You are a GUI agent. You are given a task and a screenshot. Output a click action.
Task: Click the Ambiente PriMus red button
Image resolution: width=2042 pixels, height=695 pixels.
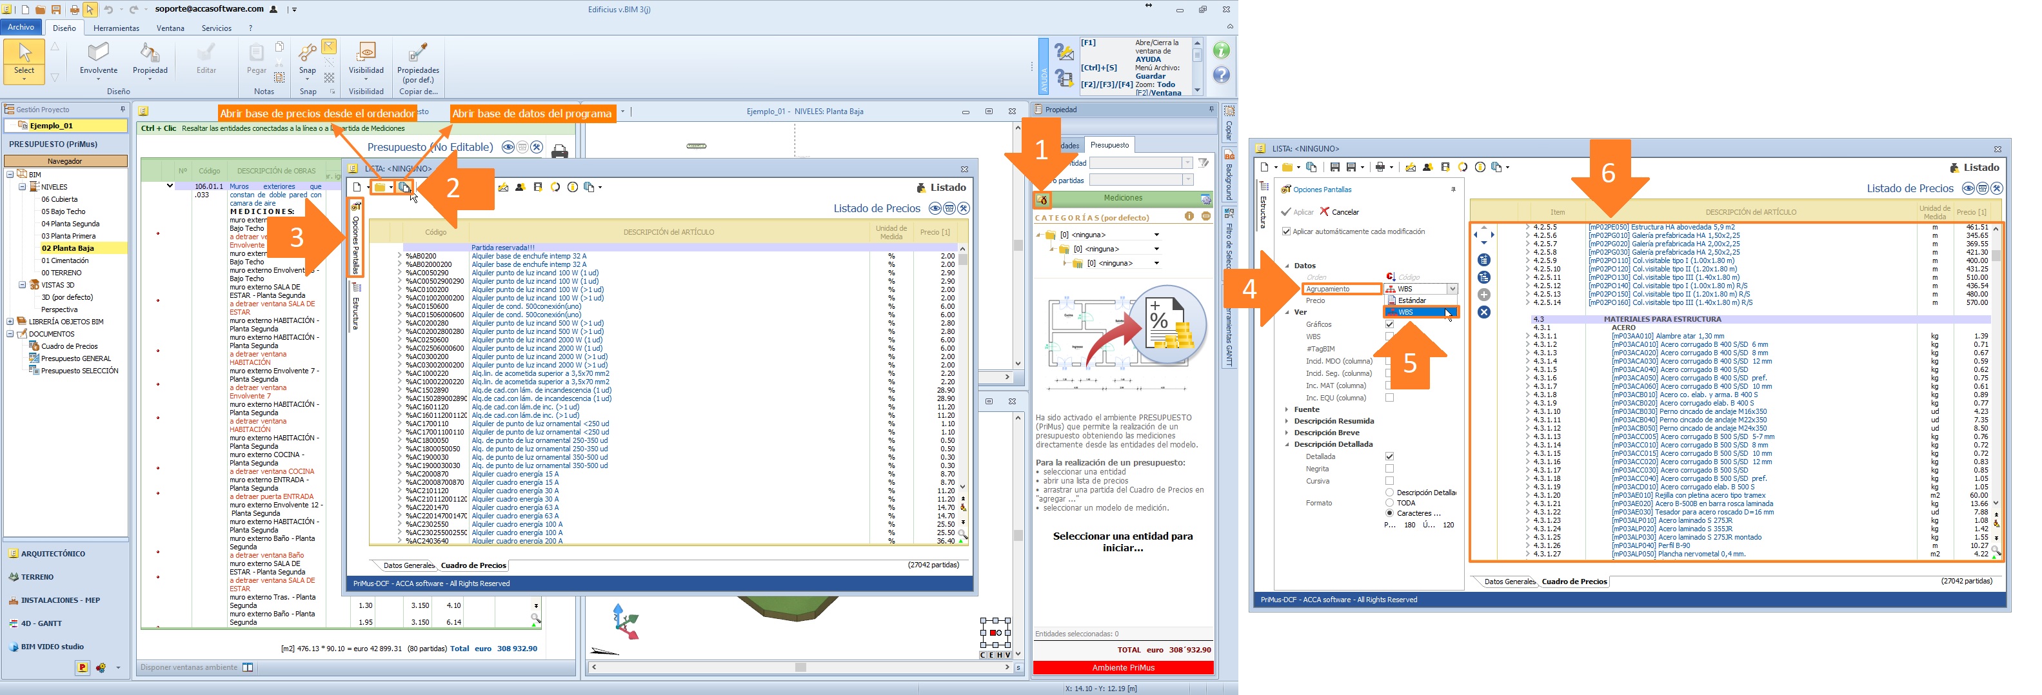pyautogui.click(x=1122, y=667)
